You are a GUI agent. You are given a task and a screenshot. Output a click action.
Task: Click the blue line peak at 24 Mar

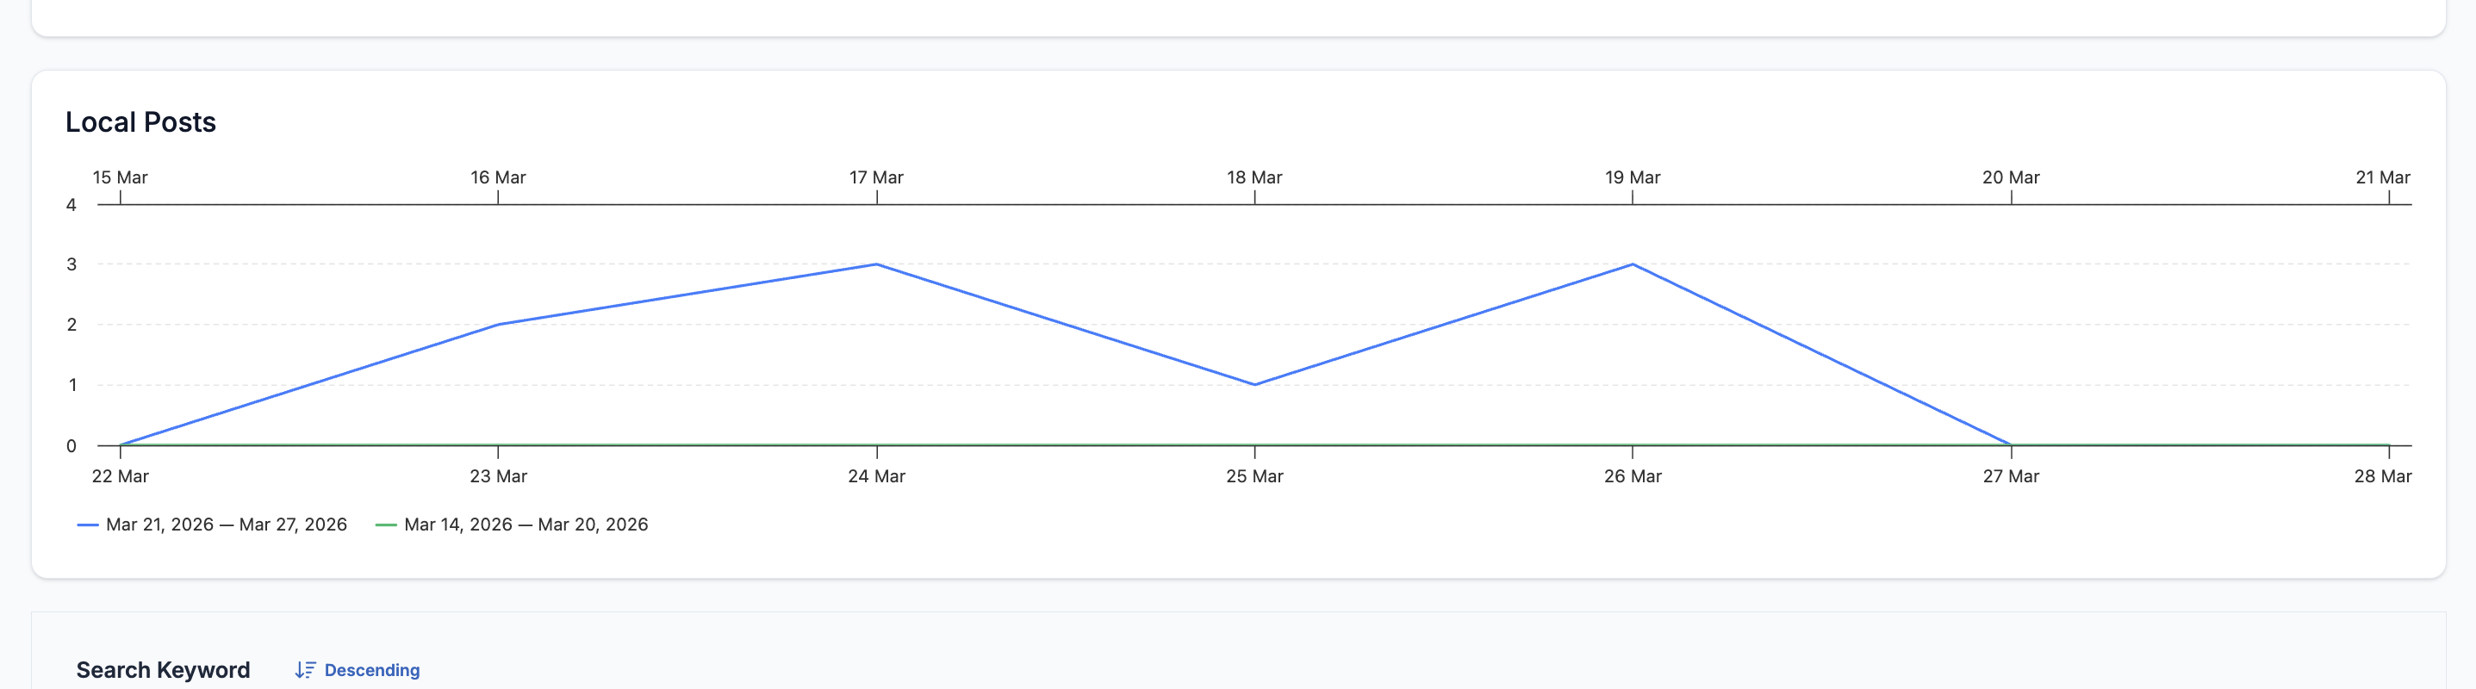pos(877,264)
